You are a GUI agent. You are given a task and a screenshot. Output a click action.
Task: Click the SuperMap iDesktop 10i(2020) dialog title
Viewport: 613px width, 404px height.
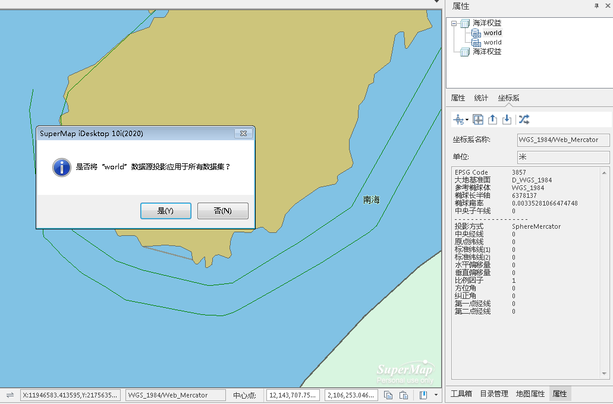tap(92, 133)
